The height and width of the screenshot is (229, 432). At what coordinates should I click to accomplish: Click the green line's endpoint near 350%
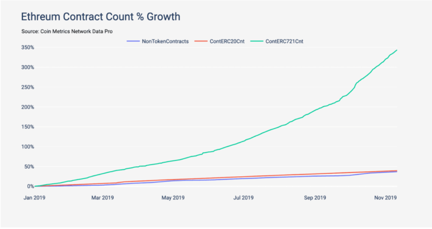point(397,50)
